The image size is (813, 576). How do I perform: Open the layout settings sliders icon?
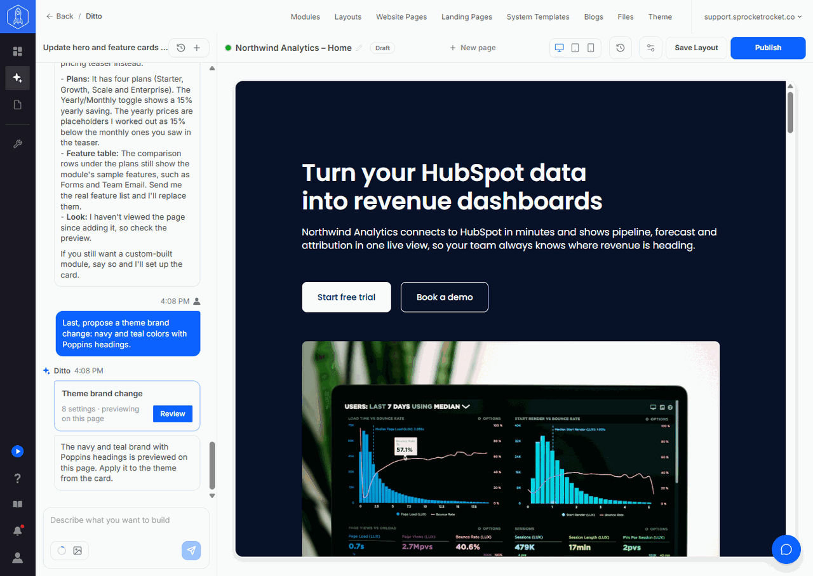650,48
